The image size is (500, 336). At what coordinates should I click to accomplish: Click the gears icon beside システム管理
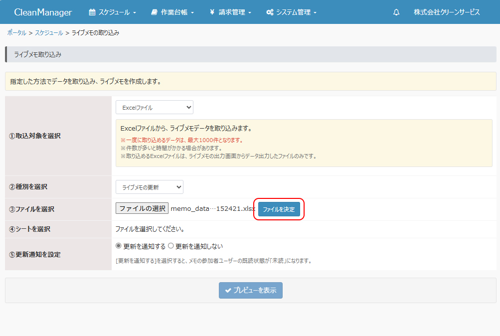[x=270, y=12]
